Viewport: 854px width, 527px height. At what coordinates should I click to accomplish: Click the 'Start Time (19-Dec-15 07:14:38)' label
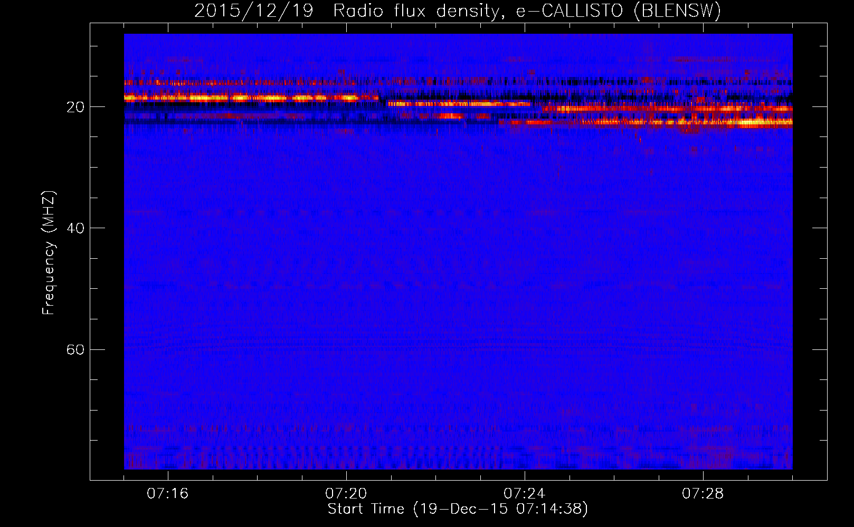tap(458, 509)
